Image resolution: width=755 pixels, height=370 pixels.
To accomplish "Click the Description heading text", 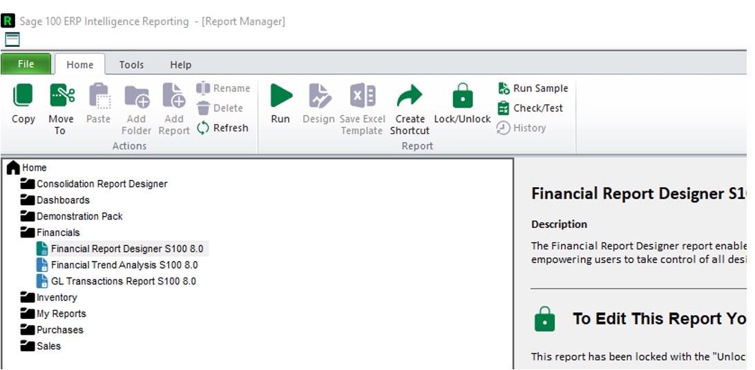I will coord(559,224).
